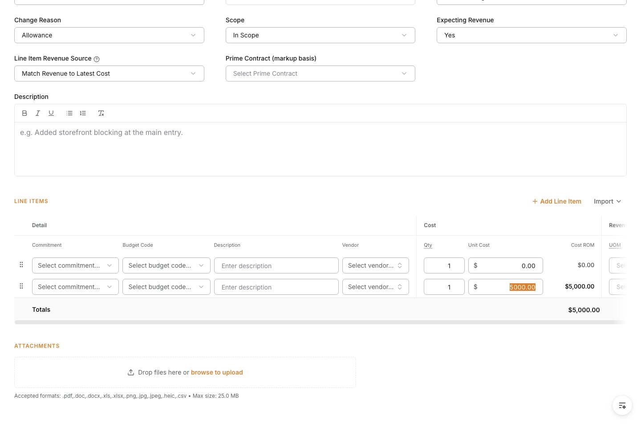Open the Scope dropdown showing In Scope
This screenshot has width=641, height=424.
click(320, 35)
